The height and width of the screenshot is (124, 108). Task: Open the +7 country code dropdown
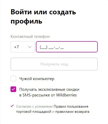tap(23, 47)
